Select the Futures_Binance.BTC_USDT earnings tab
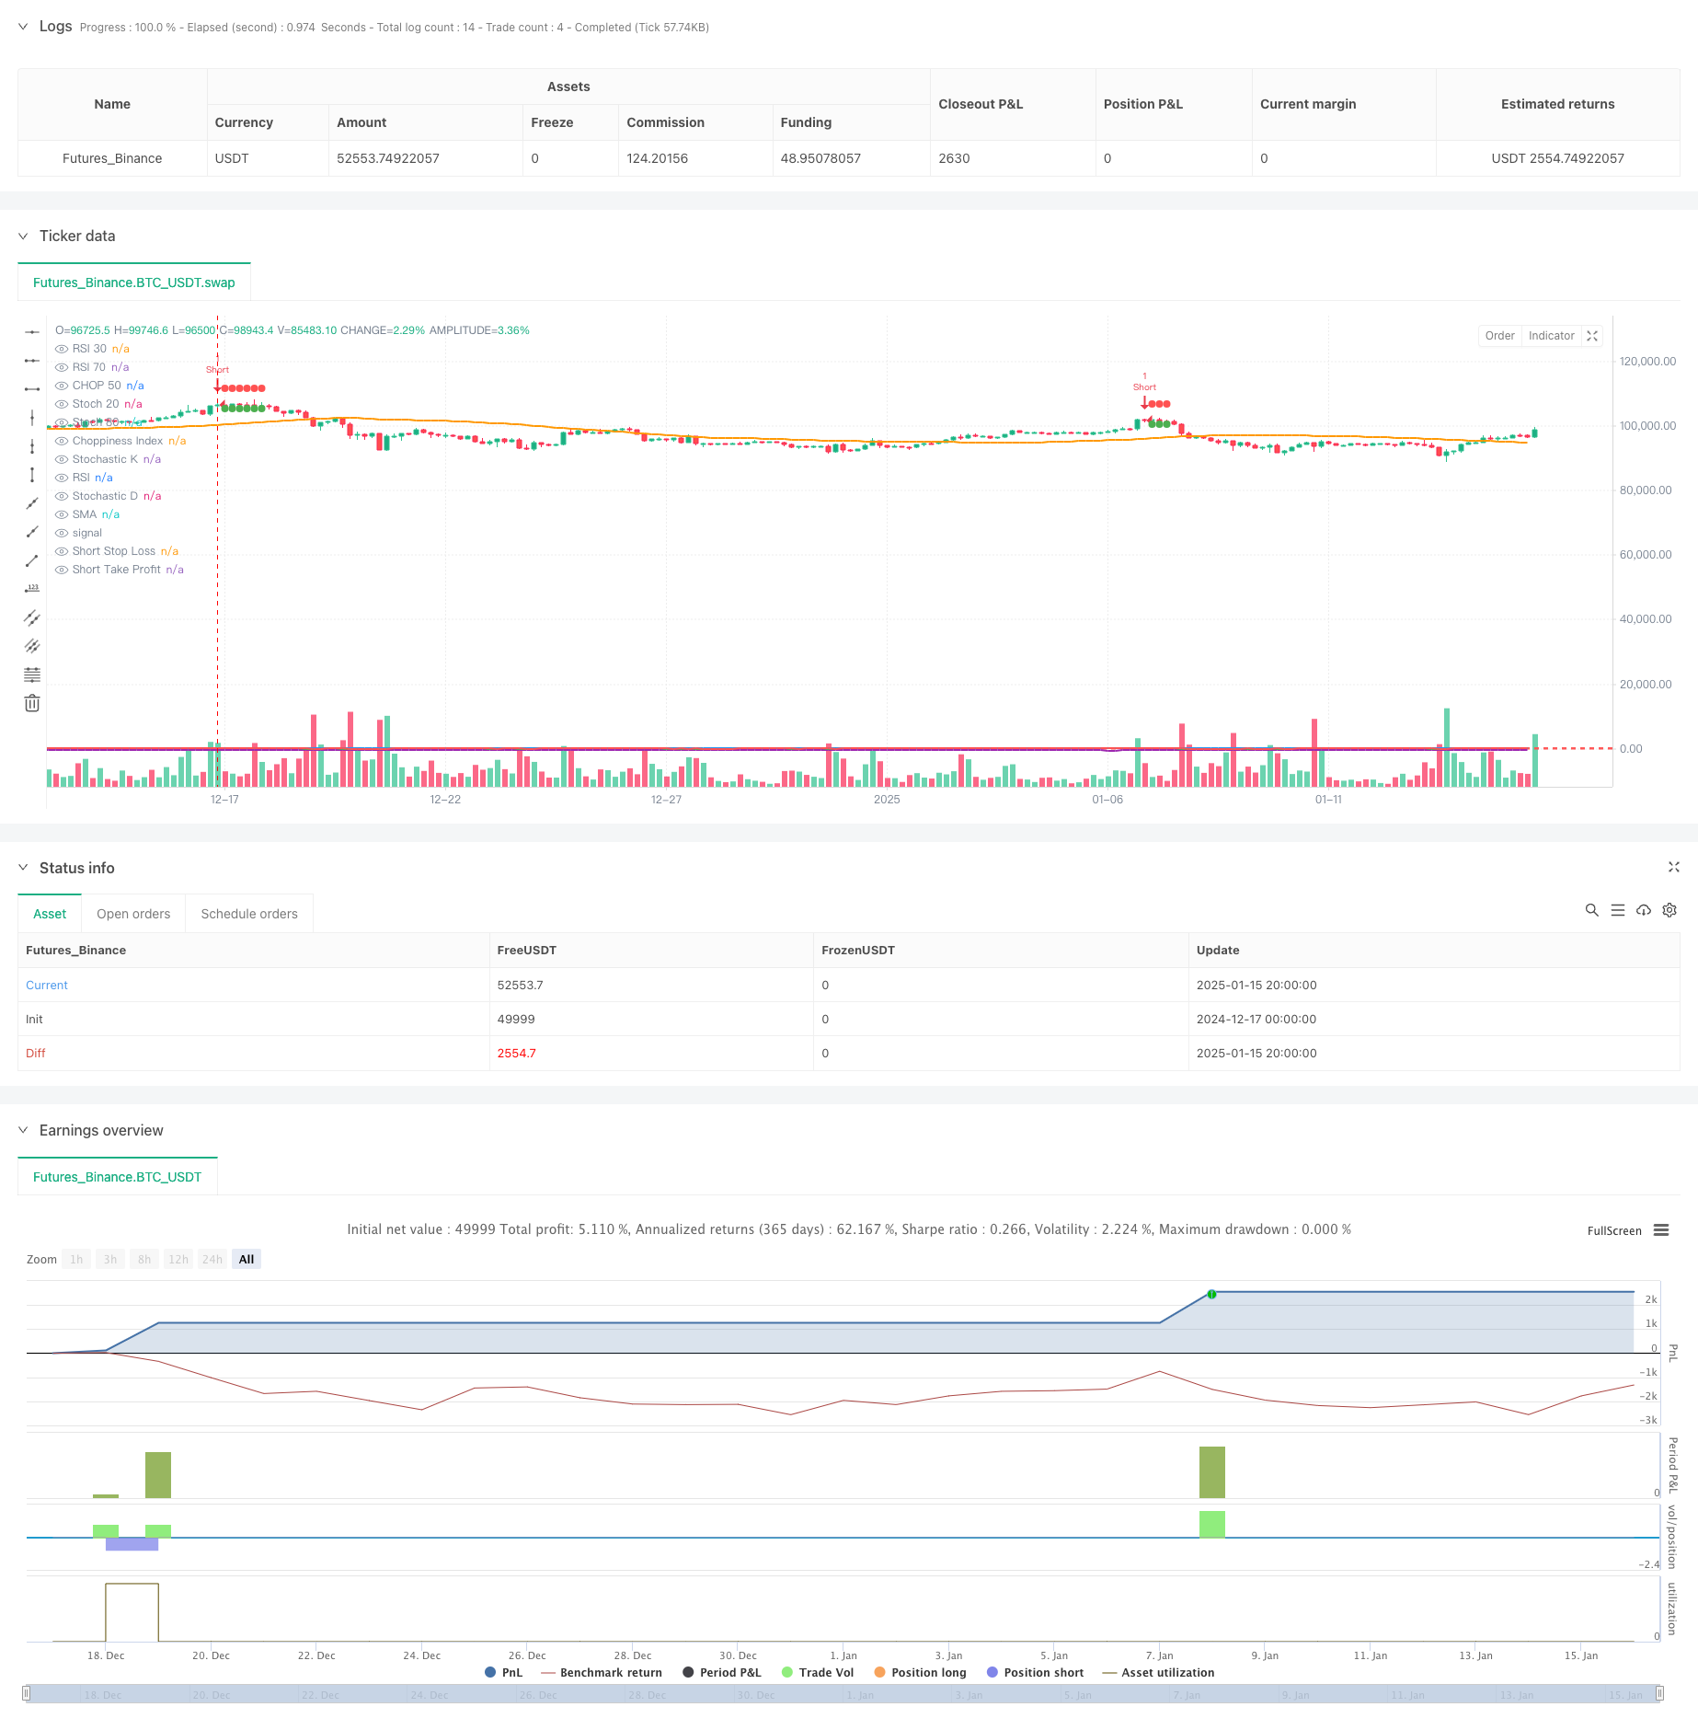The width and height of the screenshot is (1698, 1730). pos(118,1177)
